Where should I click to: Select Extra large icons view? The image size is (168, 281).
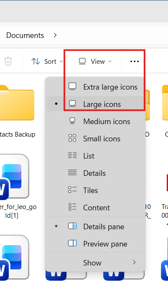(95, 87)
